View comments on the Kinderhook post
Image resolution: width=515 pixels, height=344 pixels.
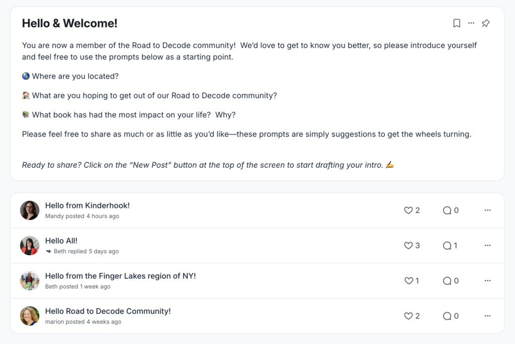[447, 210]
